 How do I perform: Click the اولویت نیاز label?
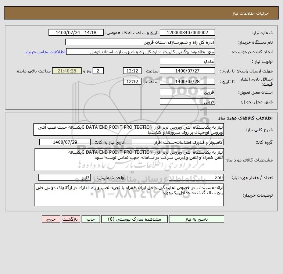pyautogui.click(x=262, y=61)
